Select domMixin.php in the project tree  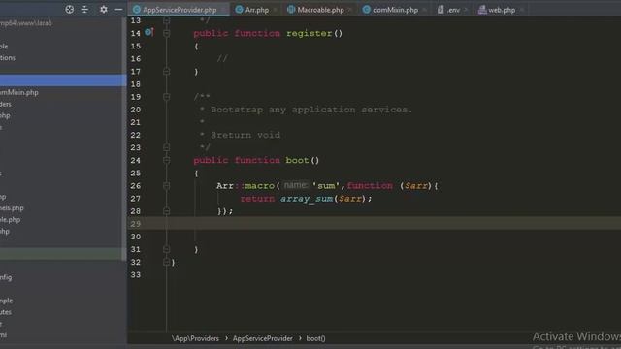click(19, 92)
